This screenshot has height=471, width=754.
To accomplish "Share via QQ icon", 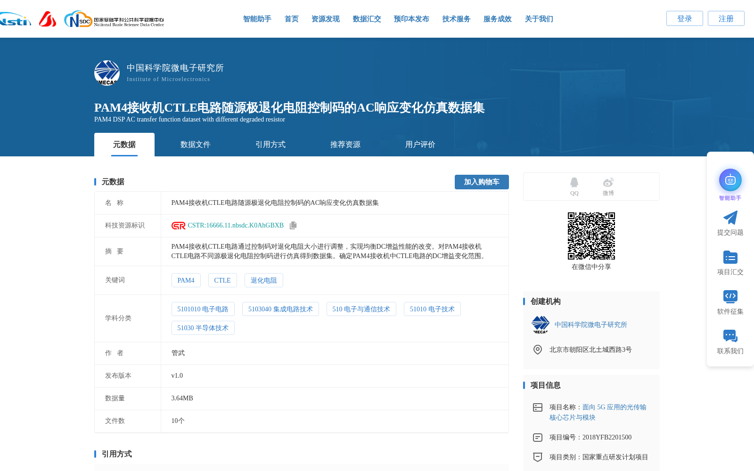I will pos(574,182).
